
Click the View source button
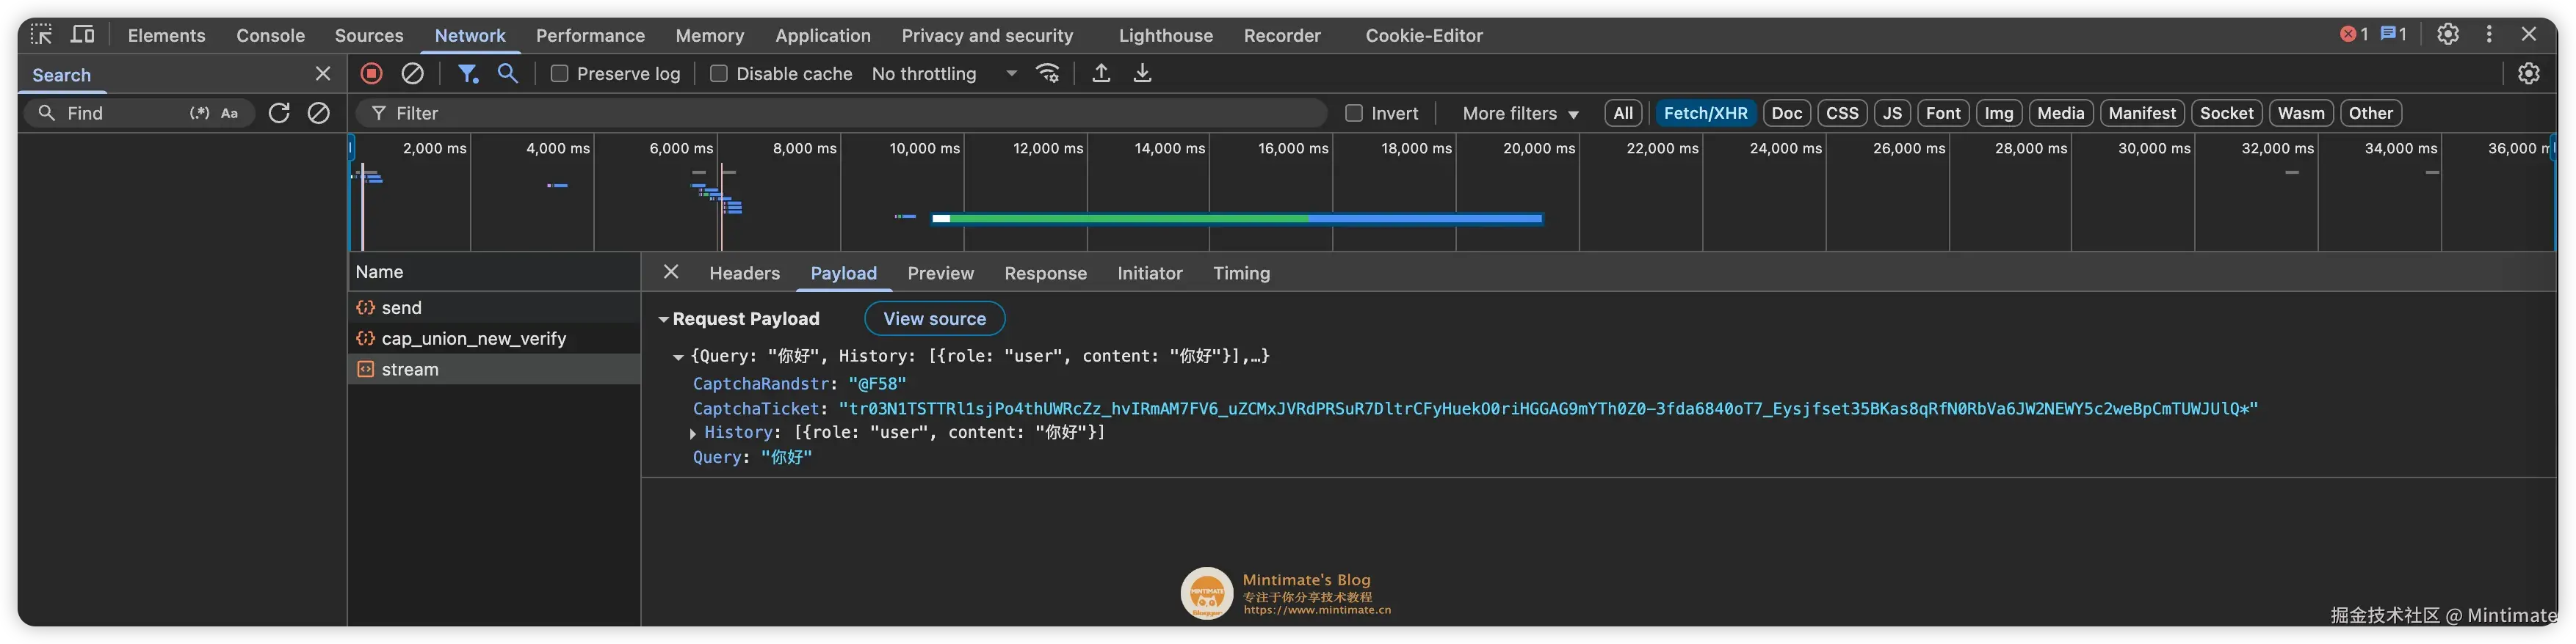coord(934,318)
